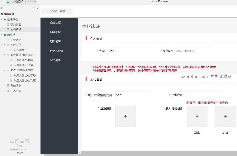Open the 候选人管理-已拒绝 page

tap(25, 80)
